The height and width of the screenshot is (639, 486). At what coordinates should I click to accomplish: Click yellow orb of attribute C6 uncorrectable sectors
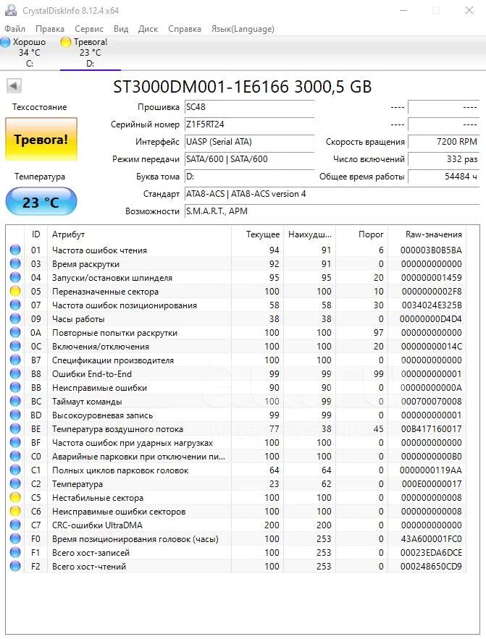coord(15,511)
